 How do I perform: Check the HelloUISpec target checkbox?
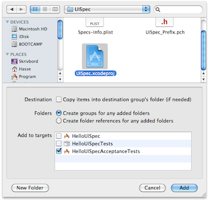59,136
